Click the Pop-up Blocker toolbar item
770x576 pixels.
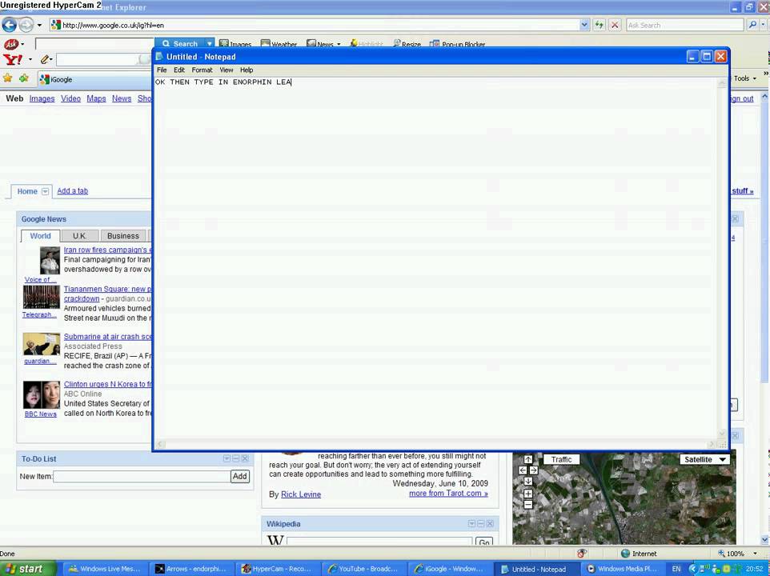click(457, 44)
